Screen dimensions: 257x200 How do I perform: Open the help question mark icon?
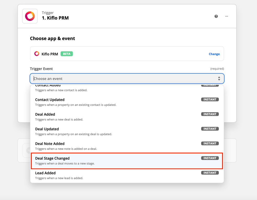[216, 16]
